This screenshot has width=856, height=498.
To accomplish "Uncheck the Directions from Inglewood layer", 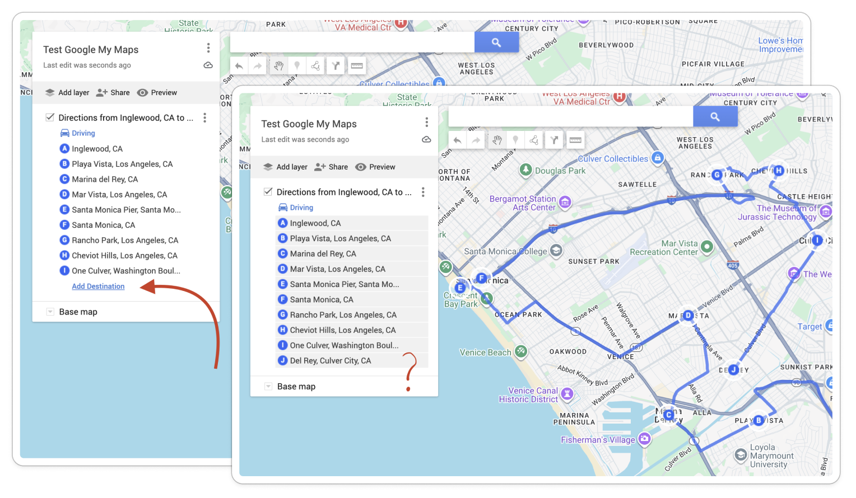I will click(x=267, y=191).
